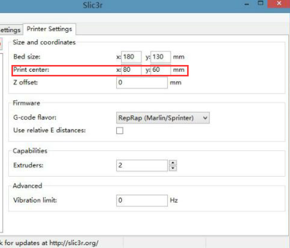Click the "Vibration limit:" label

pos(35,200)
